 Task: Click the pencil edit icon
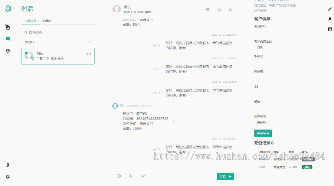[x=330, y=9]
